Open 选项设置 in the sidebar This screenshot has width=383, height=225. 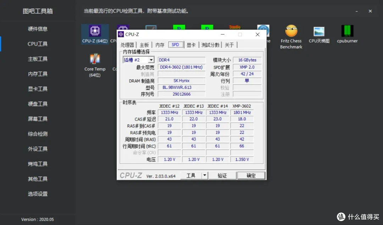[x=38, y=194]
